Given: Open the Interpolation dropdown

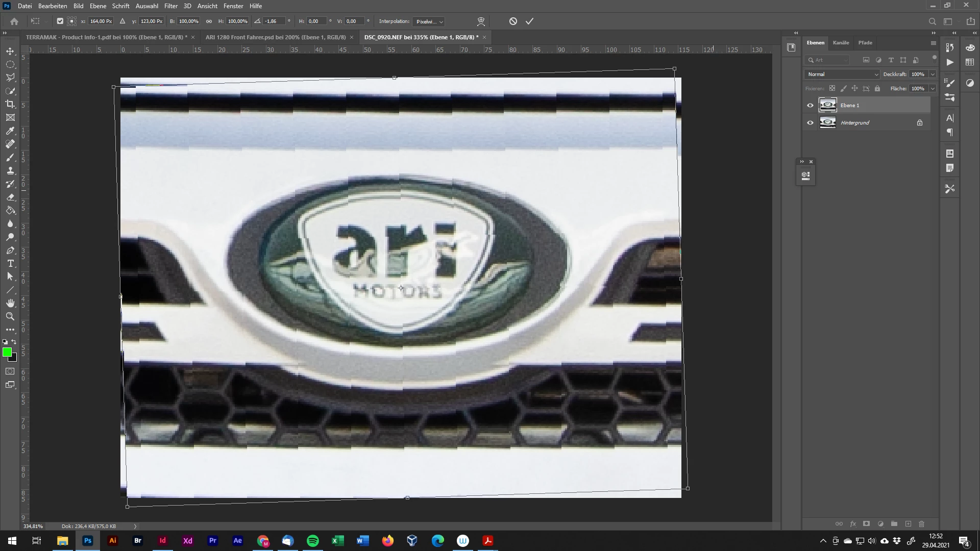Looking at the screenshot, I should click(x=429, y=21).
